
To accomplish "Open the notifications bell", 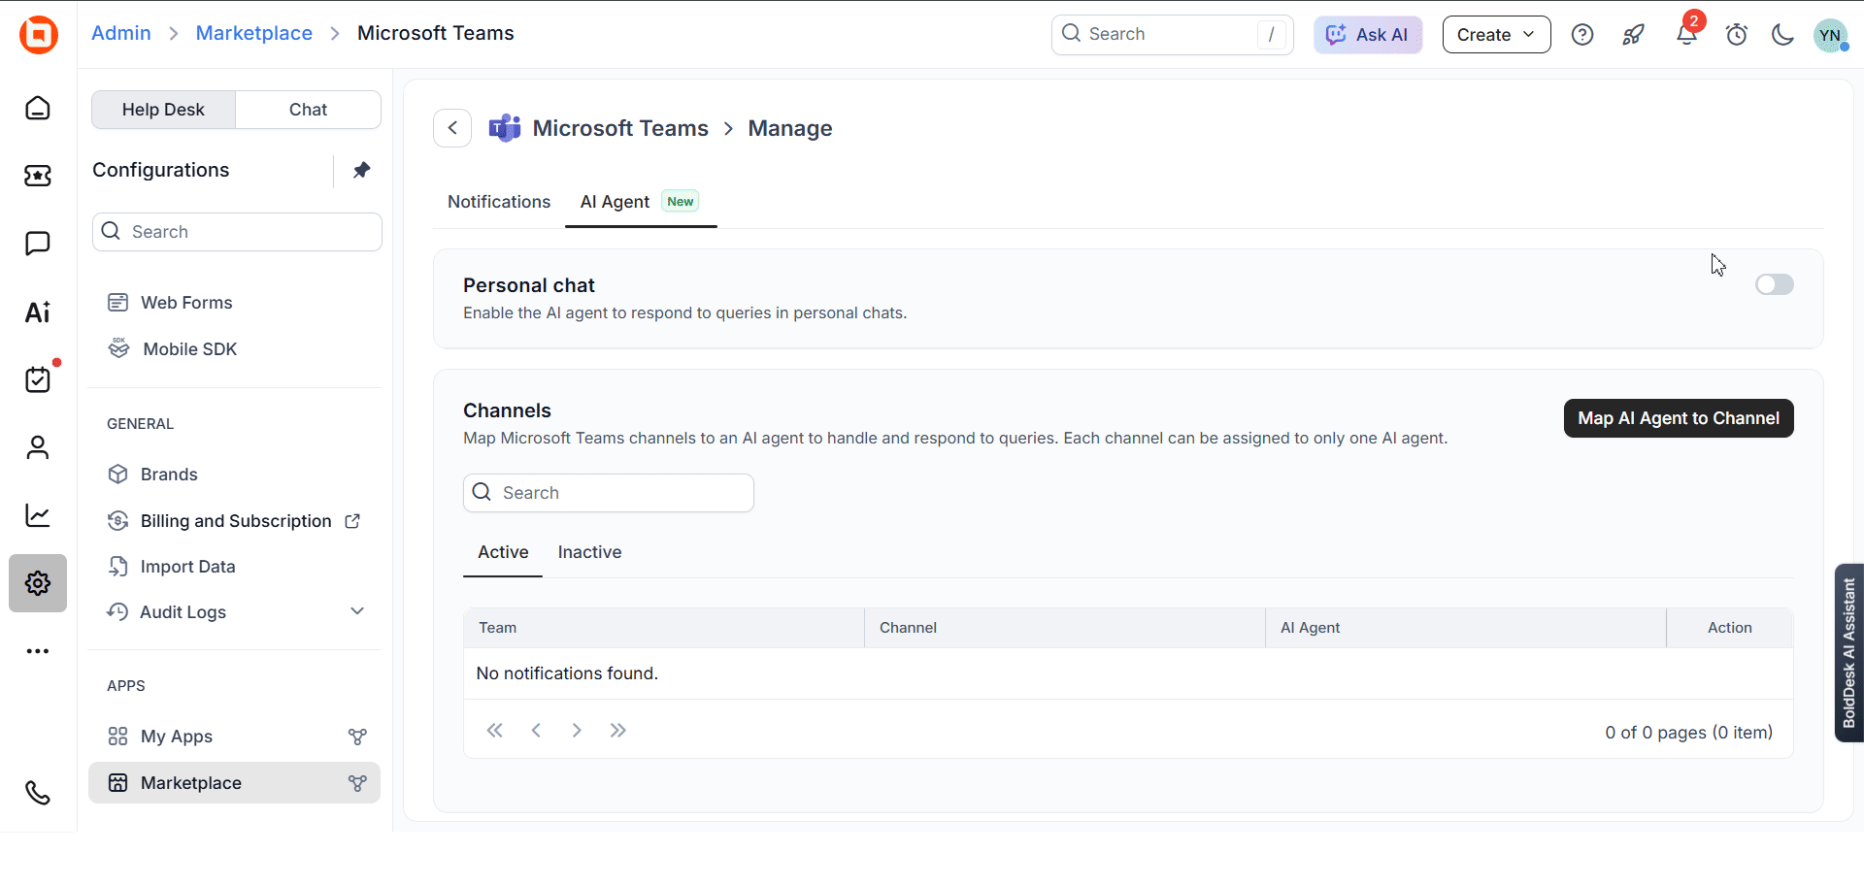I will pos(1686,35).
